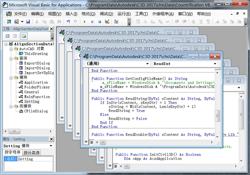Switch to the 按分类序 tab
Screen dimensions: 250x175
click(x=31, y=153)
